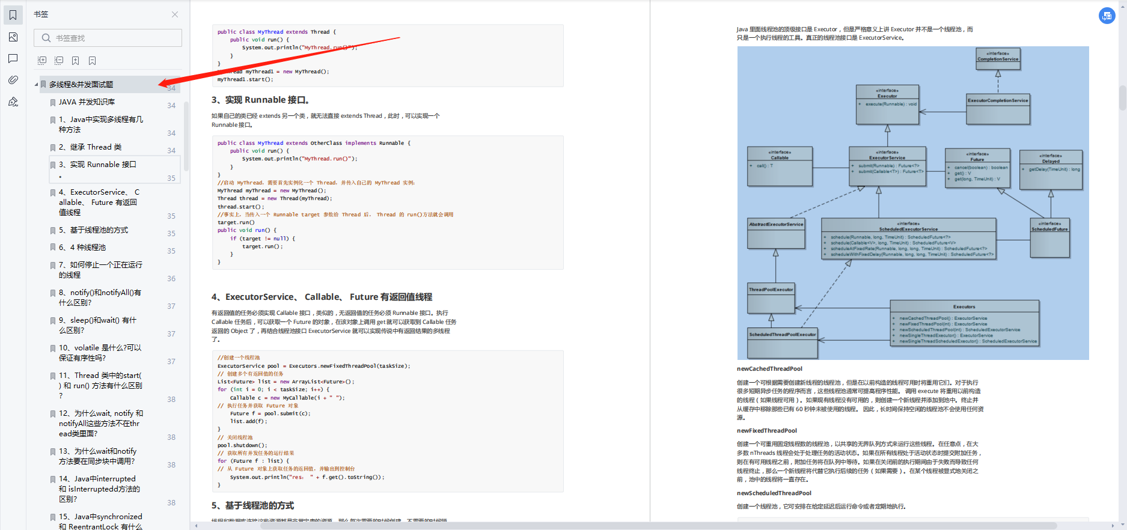Viewport: 1127px width, 530px height.
Task: Click bookmark icon beside 2、继承 Thread 类
Action: tap(53, 148)
